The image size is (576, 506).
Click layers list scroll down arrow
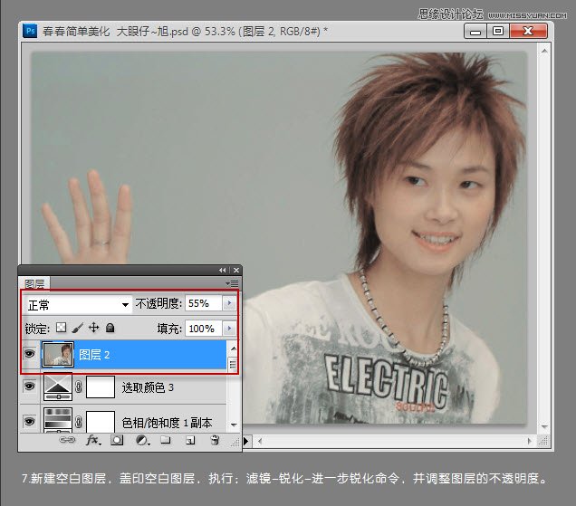234,425
